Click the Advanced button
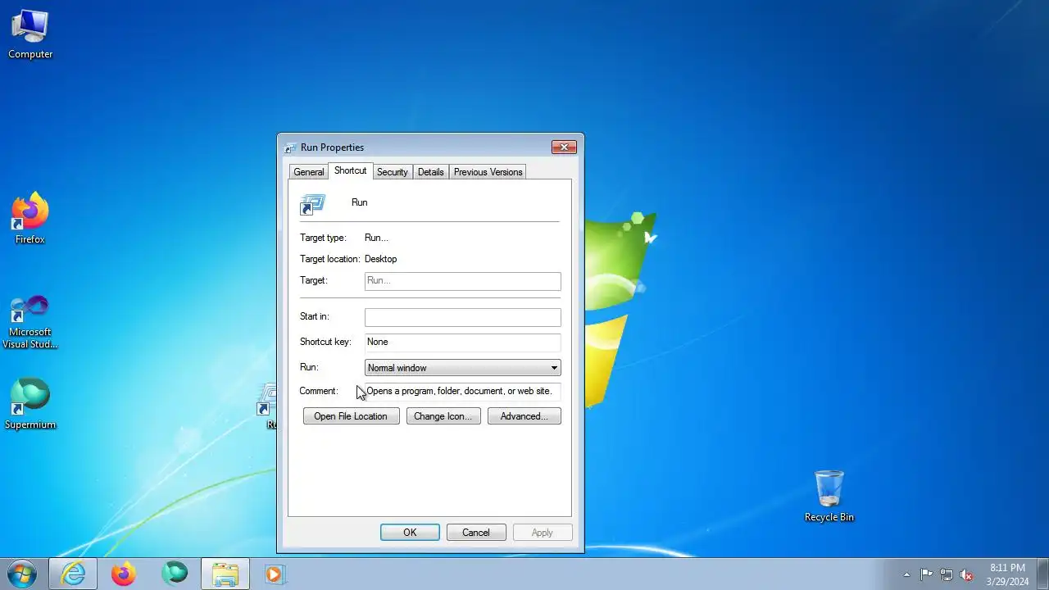This screenshot has width=1049, height=590. (x=524, y=416)
